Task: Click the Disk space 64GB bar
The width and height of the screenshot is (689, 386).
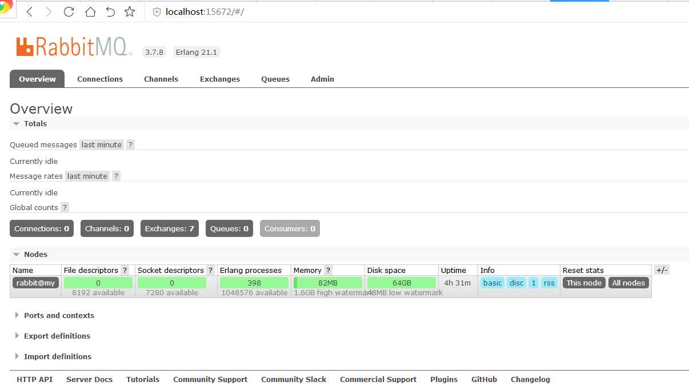Action: [x=402, y=283]
